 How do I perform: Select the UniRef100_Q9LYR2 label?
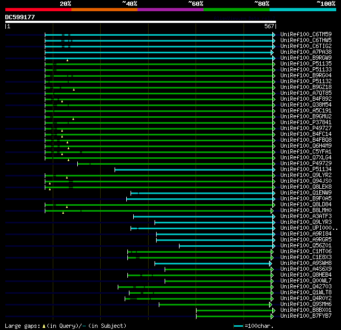coord(306,175)
